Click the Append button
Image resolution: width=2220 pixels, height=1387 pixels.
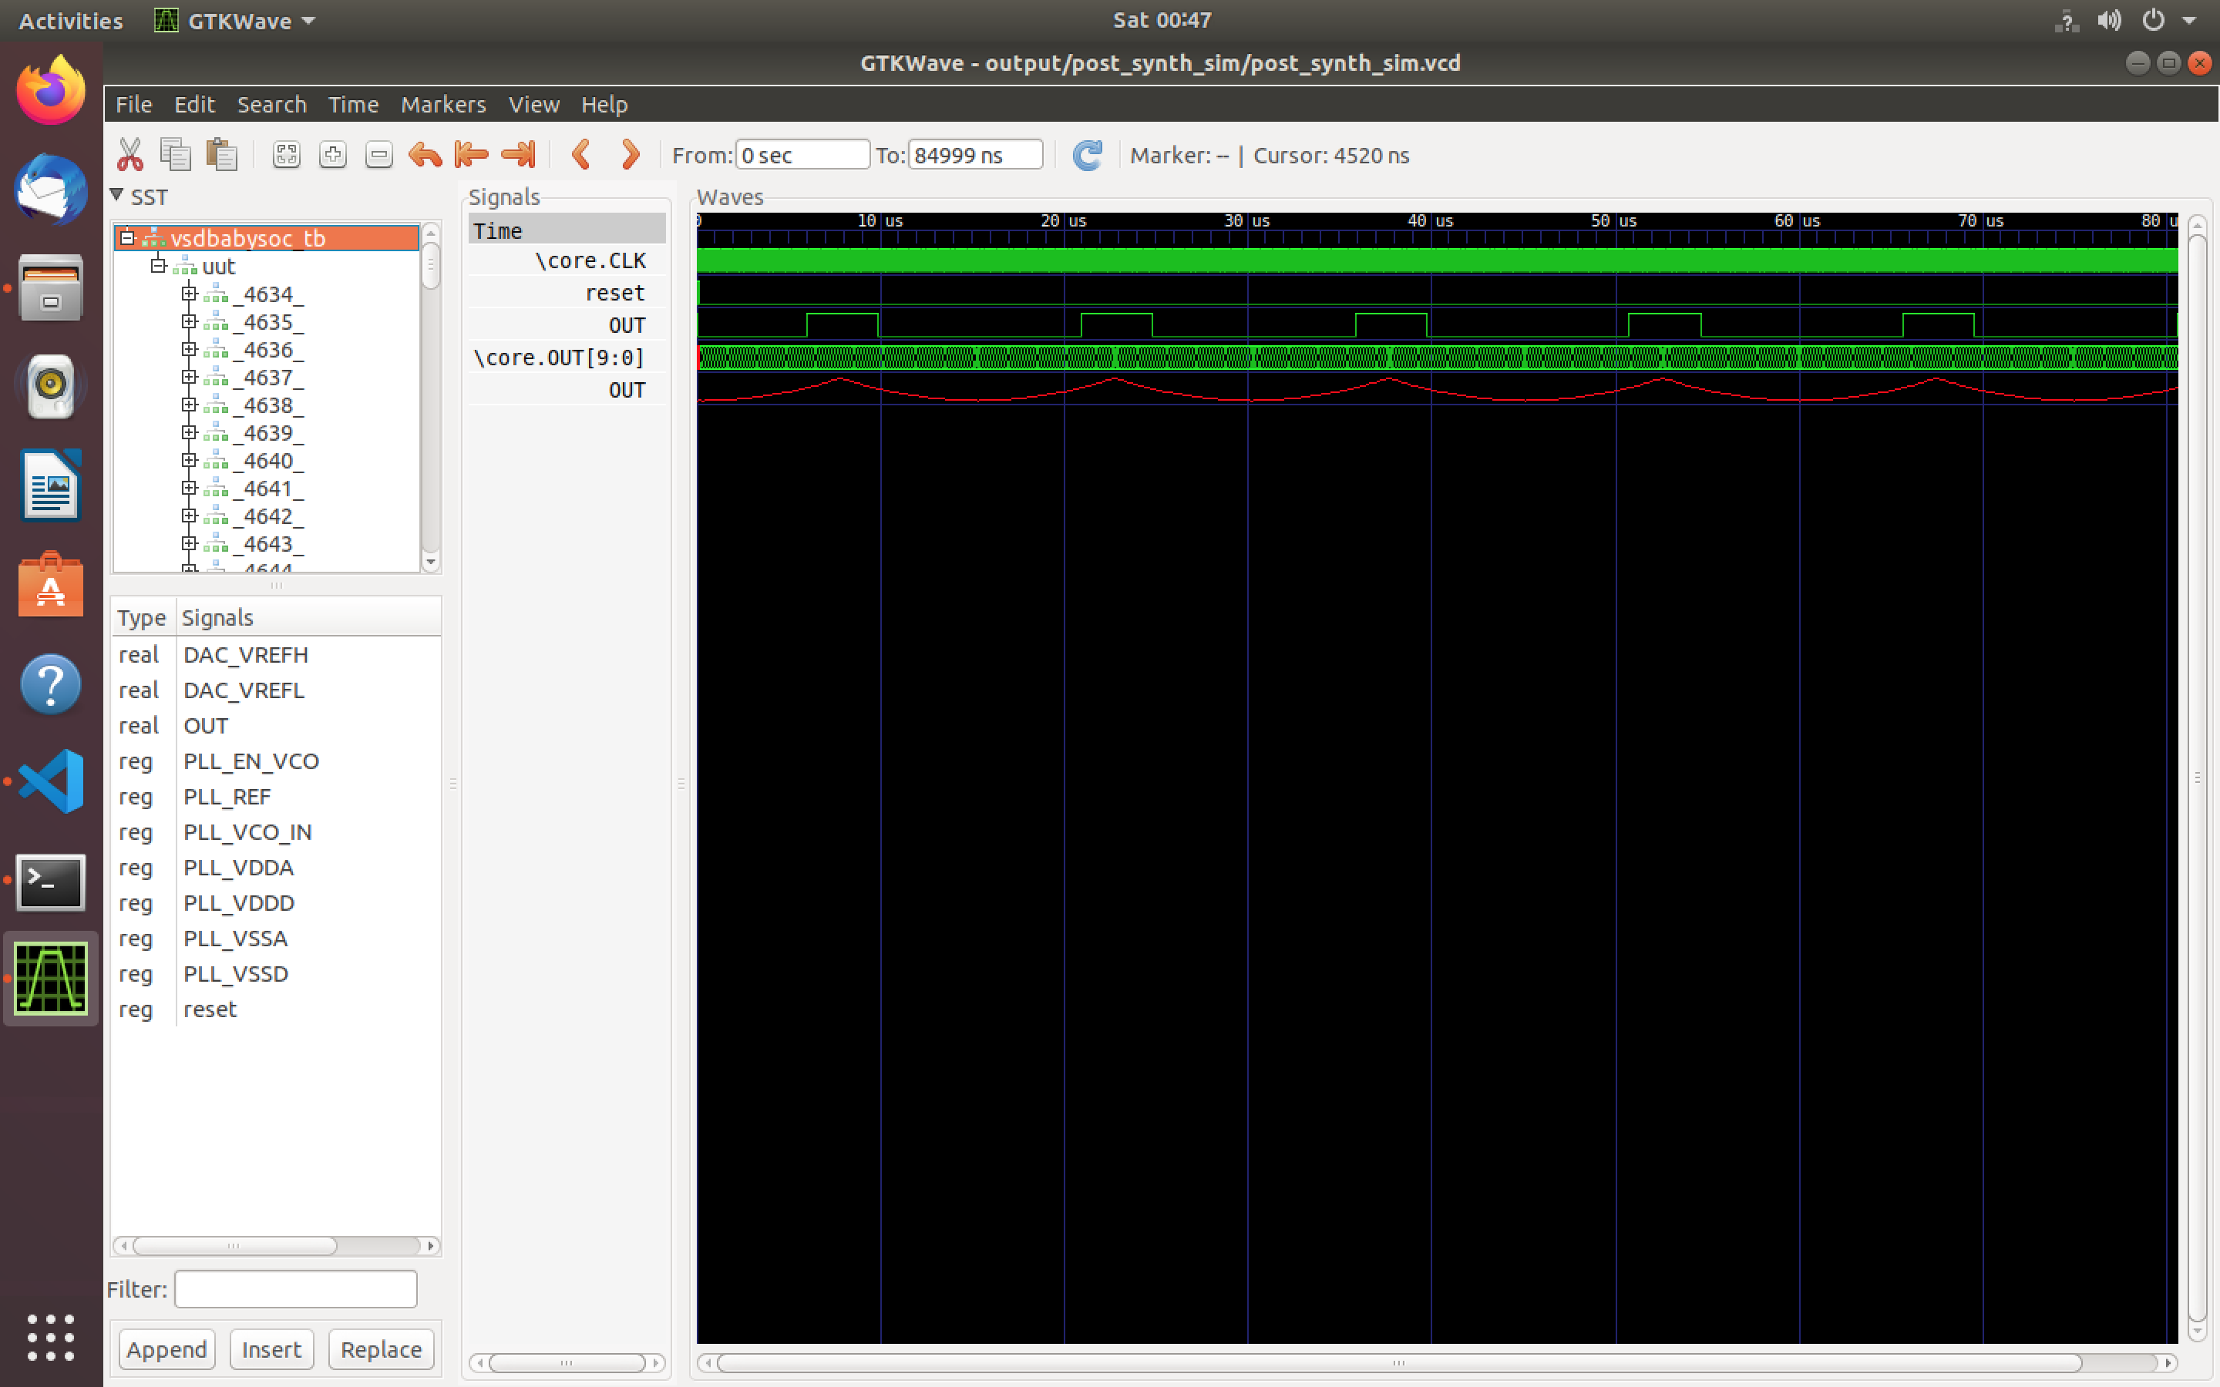point(166,1348)
